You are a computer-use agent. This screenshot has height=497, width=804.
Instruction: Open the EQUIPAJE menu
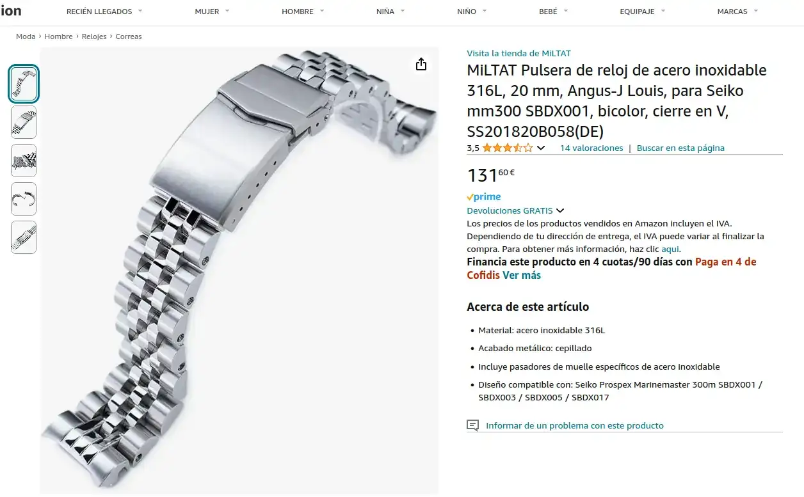[x=643, y=12]
